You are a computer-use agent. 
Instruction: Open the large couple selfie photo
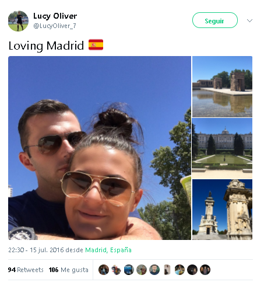tap(100, 148)
